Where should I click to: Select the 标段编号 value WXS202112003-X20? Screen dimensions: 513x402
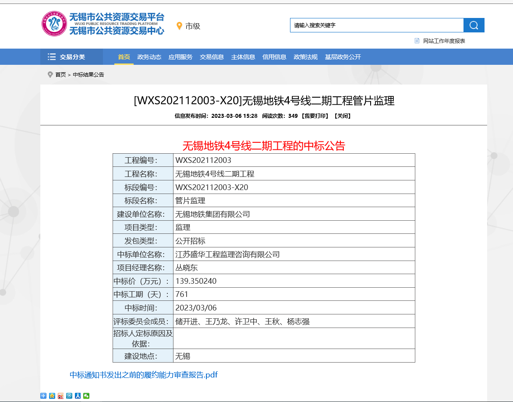(212, 187)
